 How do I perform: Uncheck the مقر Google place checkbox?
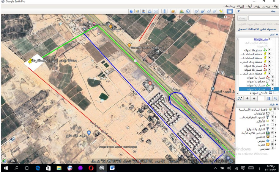click(x=270, y=39)
